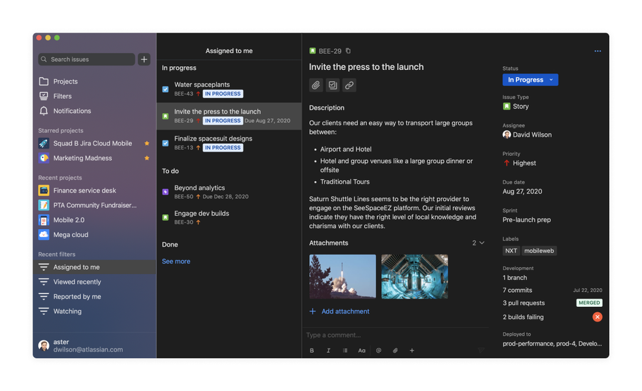Collapse the Attachments section chevron
Image resolution: width=642 pixels, height=391 pixels.
tap(481, 243)
